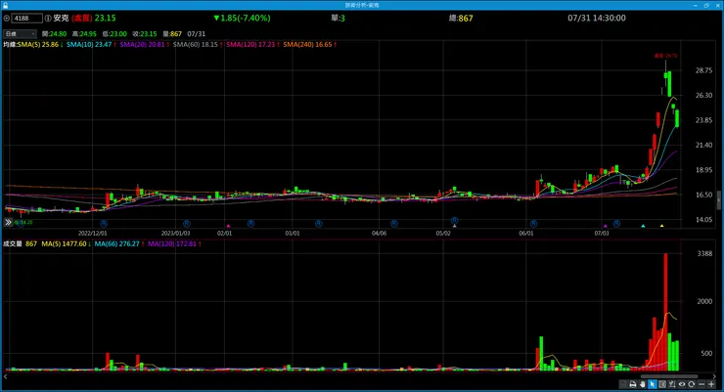
Task: Click the cyan triangle marker on date axis
Action: [x=643, y=226]
